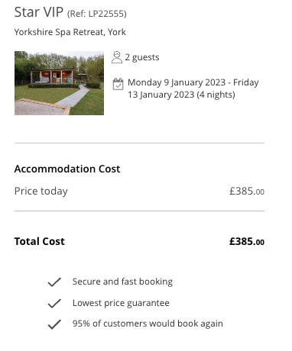Viewport: 292px width, 351px height.
Task: Click the Price today £385.00 amount
Action: pos(247,192)
